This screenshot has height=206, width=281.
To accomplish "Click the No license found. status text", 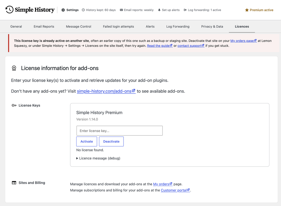I will tap(90, 150).
